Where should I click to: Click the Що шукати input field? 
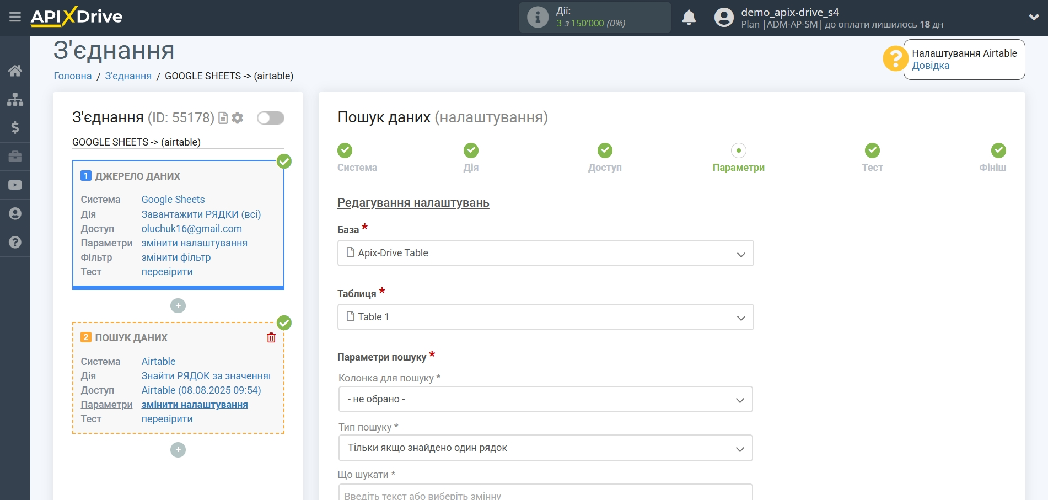point(545,492)
